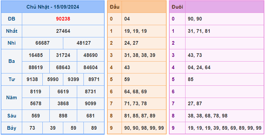Select the special prize number 90238

tap(63, 19)
